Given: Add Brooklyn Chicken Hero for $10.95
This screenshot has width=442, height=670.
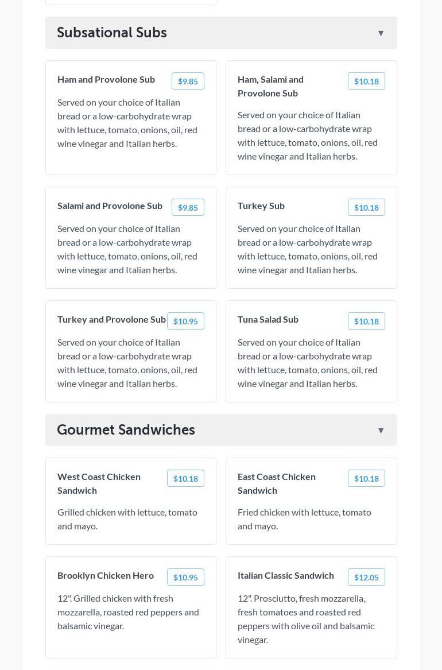Looking at the screenshot, I should tap(185, 577).
